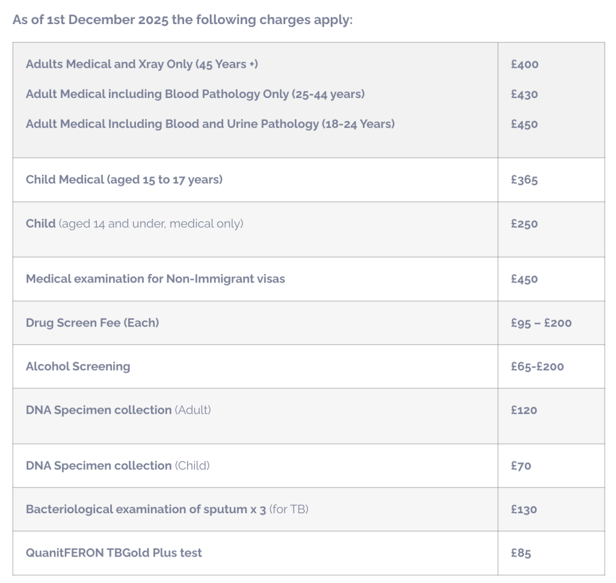
Task: Click 'Adult Medical Including Blood and Urine Pathology'
Action: 210,124
